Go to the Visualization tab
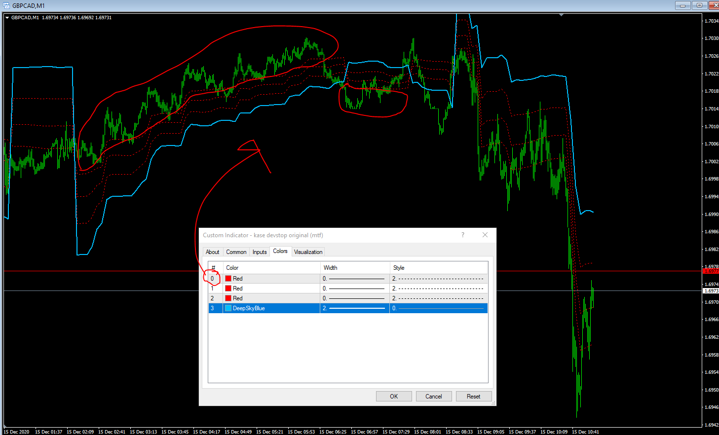This screenshot has width=719, height=435. pos(308,252)
